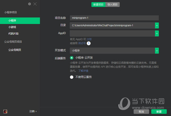Open settings via the gear icon

click(29, 4)
